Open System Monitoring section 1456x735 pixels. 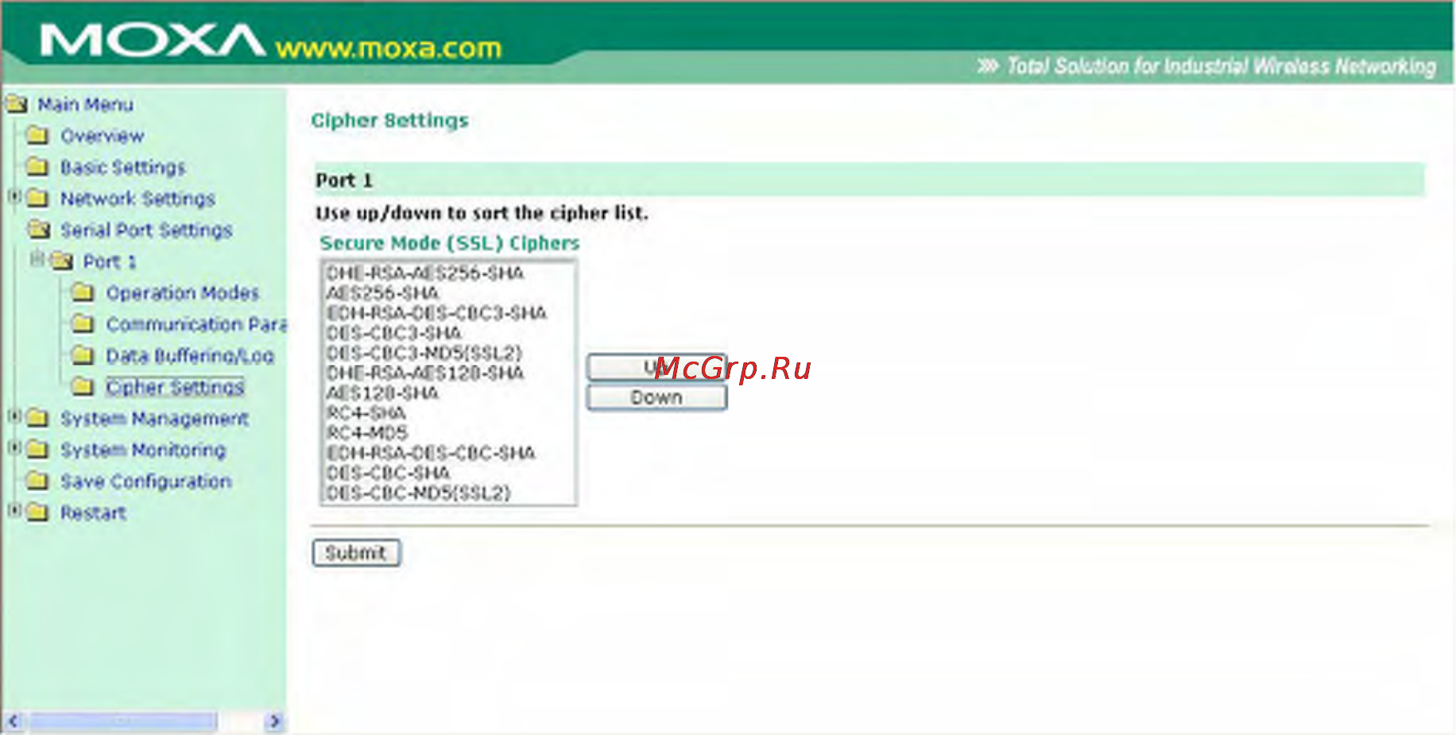(144, 450)
